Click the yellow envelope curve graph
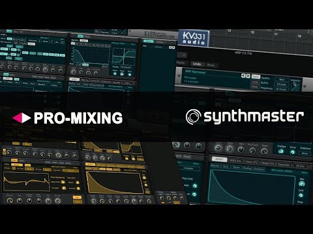Viewport: 313px width, 234px height. pos(115,183)
